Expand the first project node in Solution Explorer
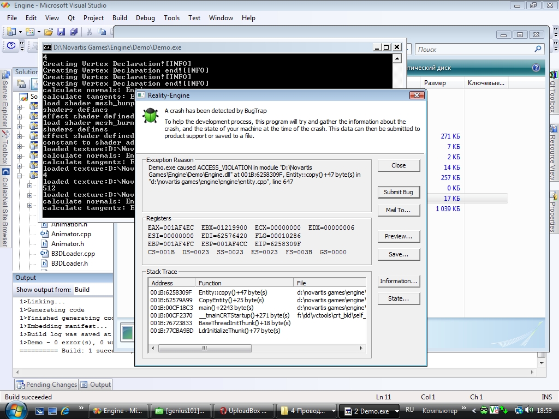Image resolution: width=559 pixels, height=419 pixels. pyautogui.click(x=19, y=107)
